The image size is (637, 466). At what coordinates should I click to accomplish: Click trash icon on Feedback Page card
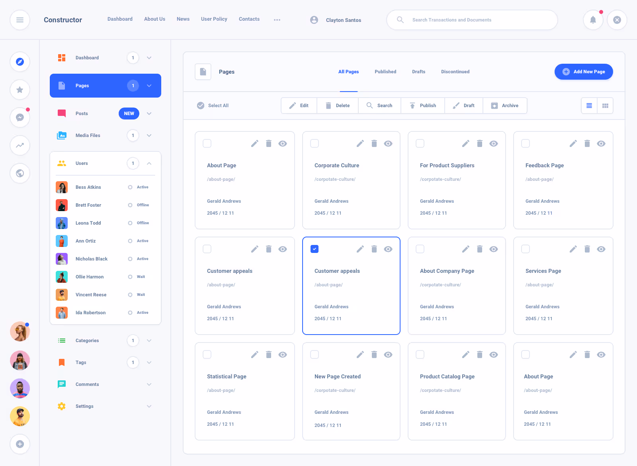click(x=587, y=143)
